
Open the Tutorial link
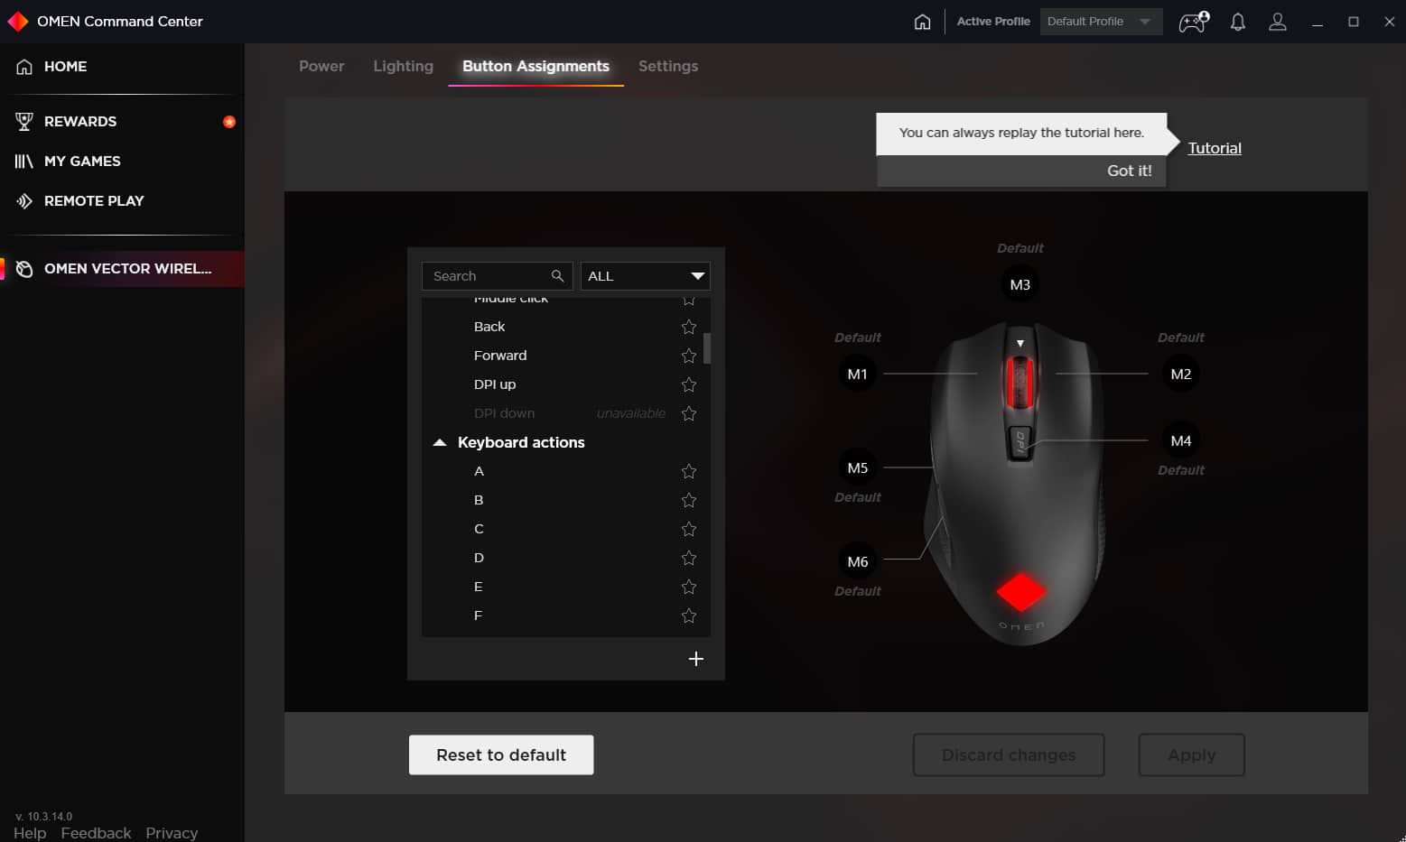point(1214,148)
